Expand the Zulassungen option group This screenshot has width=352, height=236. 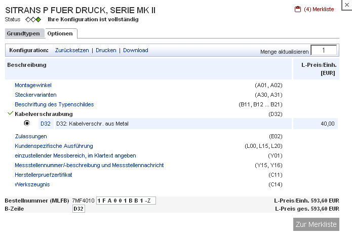pyautogui.click(x=31, y=137)
